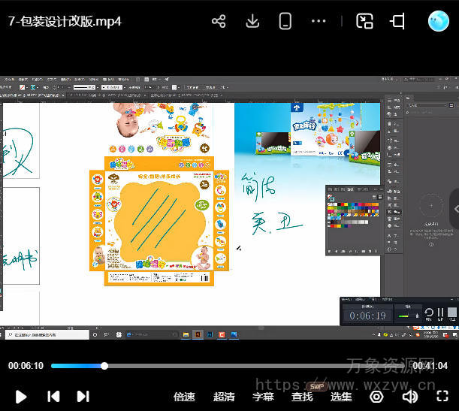Switch to picture-in-picture mini window
This screenshot has height=411, width=459.
(x=364, y=21)
